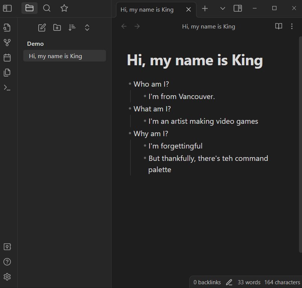Open graph view from the ribbon

7,42
